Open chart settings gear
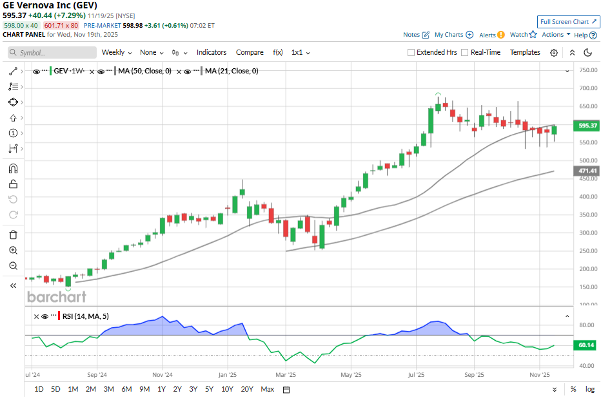This screenshot has height=409, width=612. [x=554, y=53]
